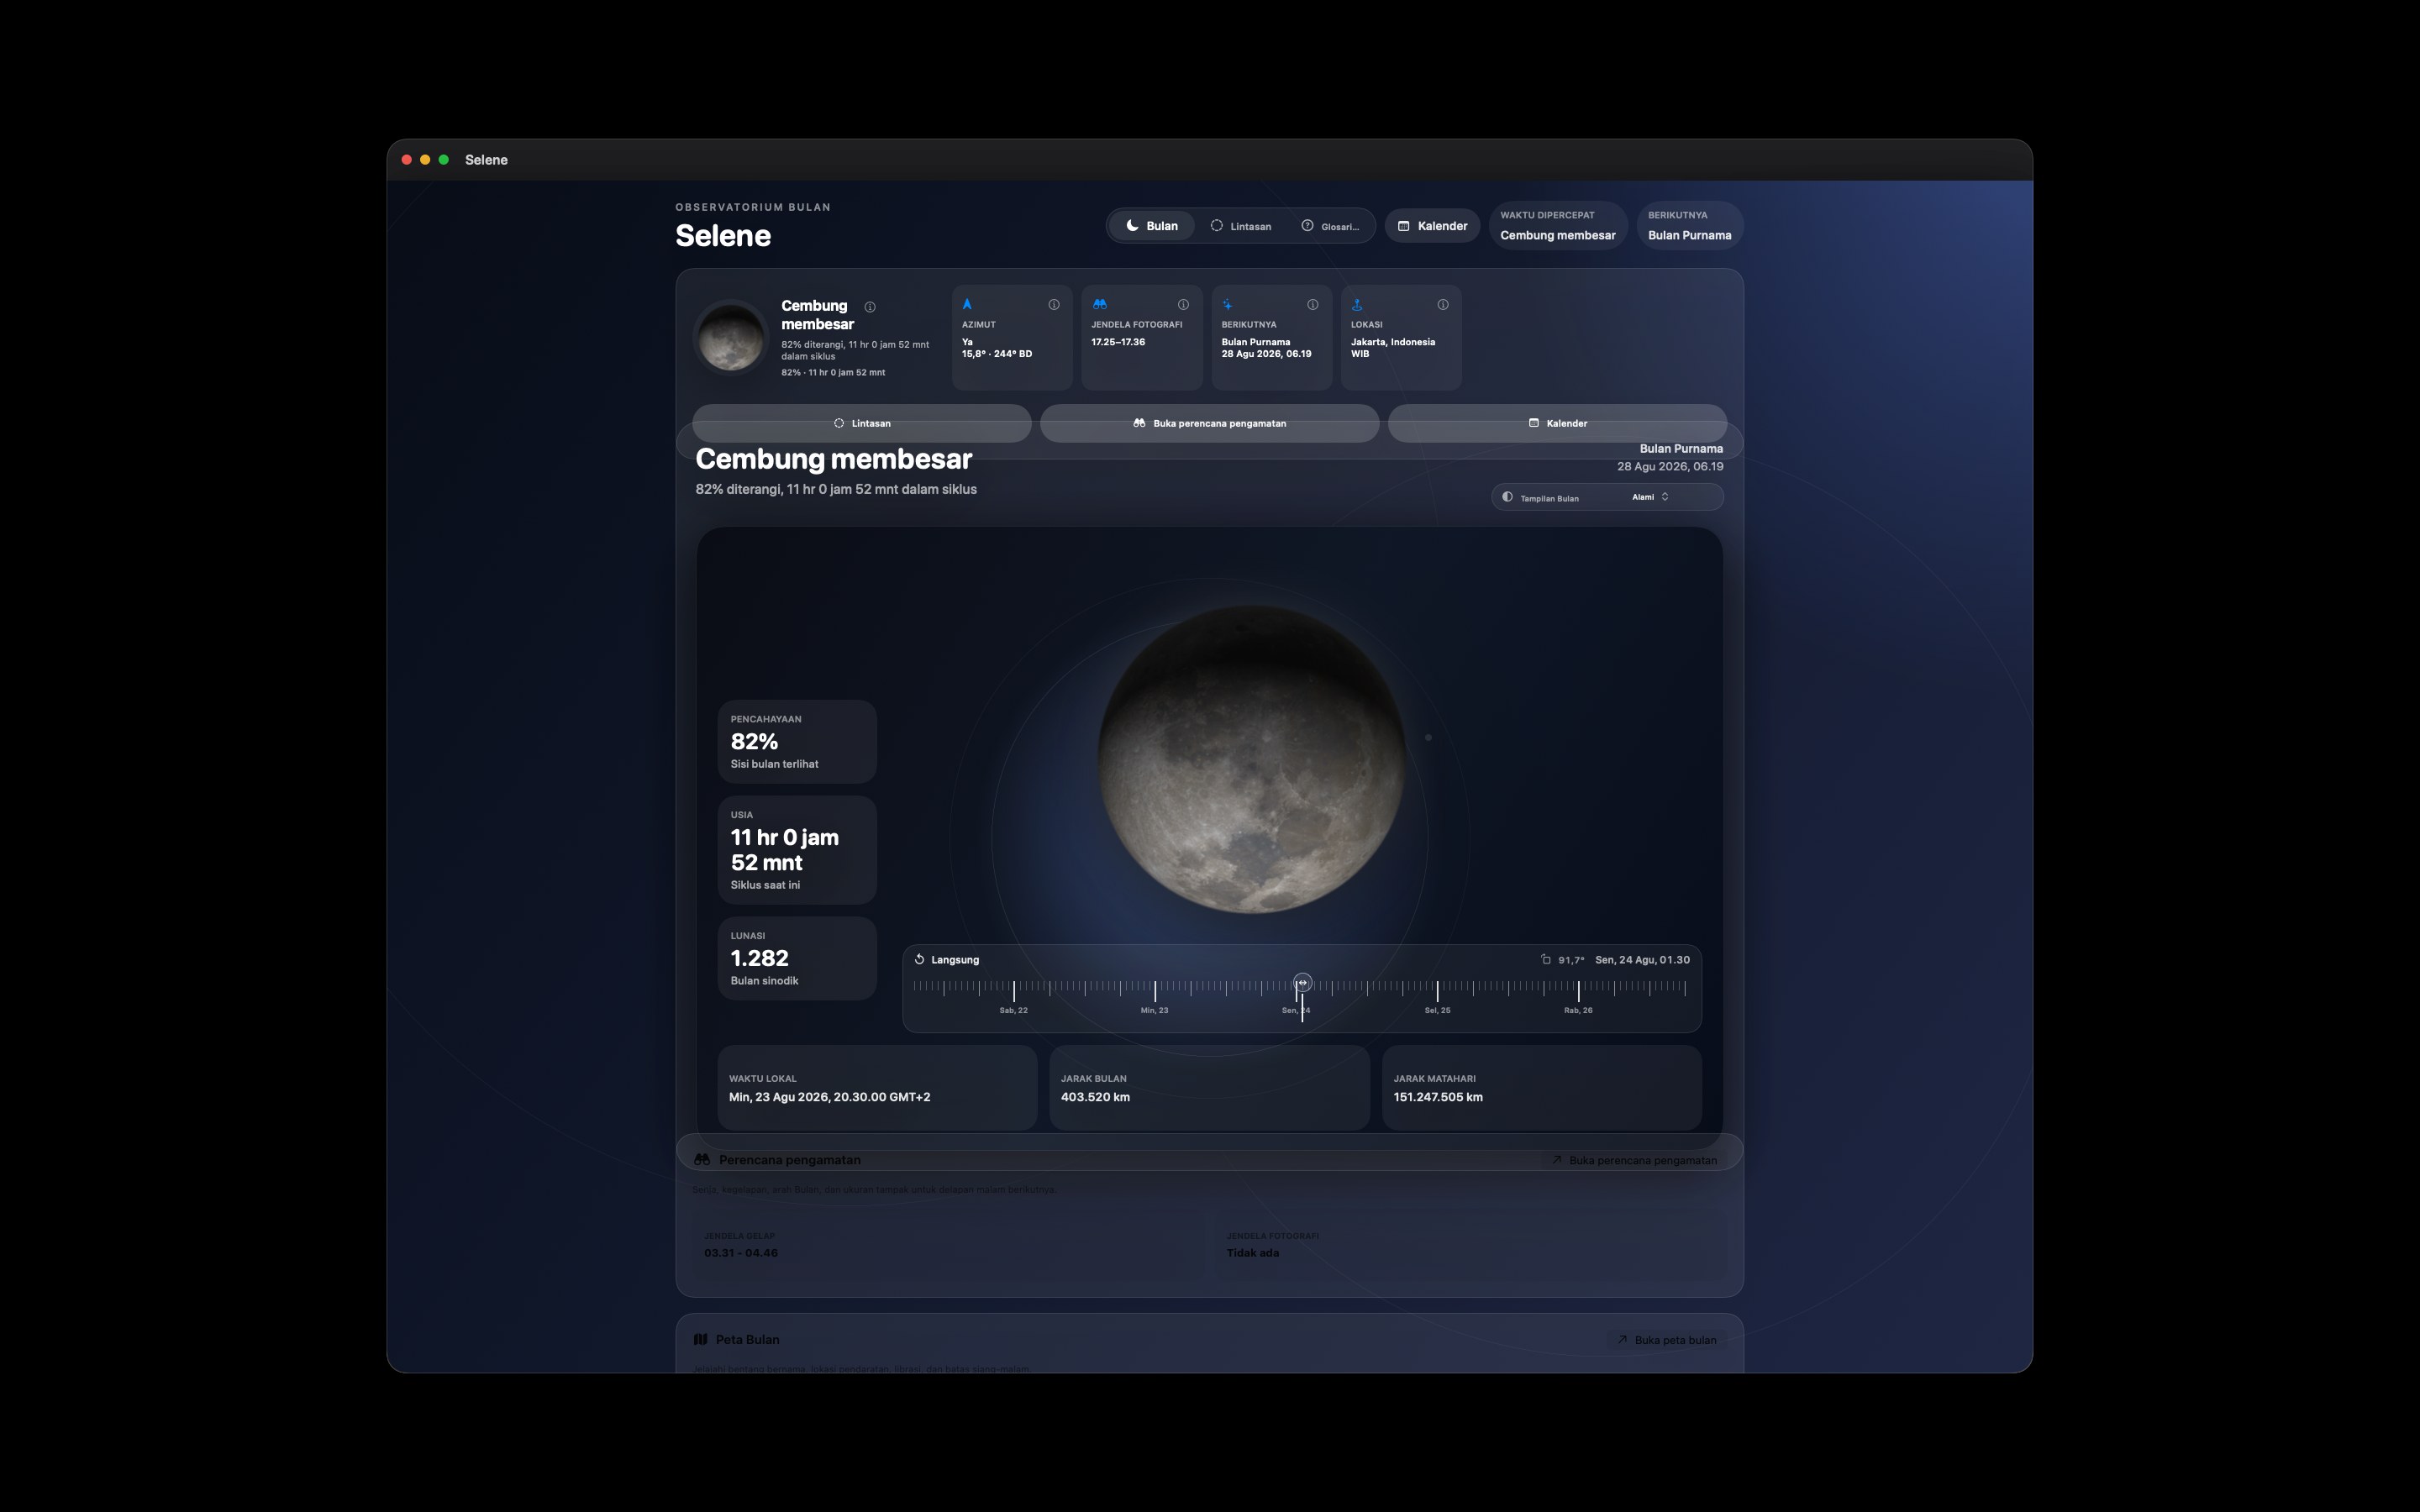The image size is (2420, 1512).
Task: Open info icon on the Azimut card
Action: click(x=1054, y=304)
